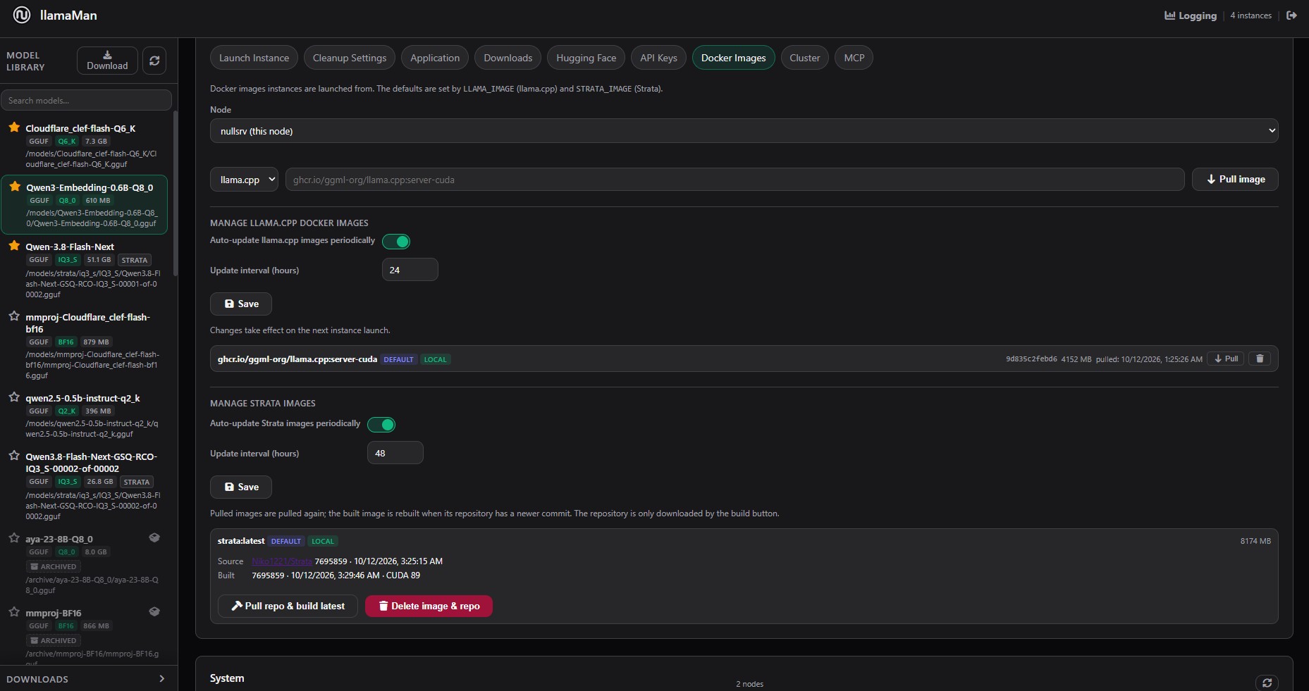
Task: Open the Cluster tab
Action: 805,58
